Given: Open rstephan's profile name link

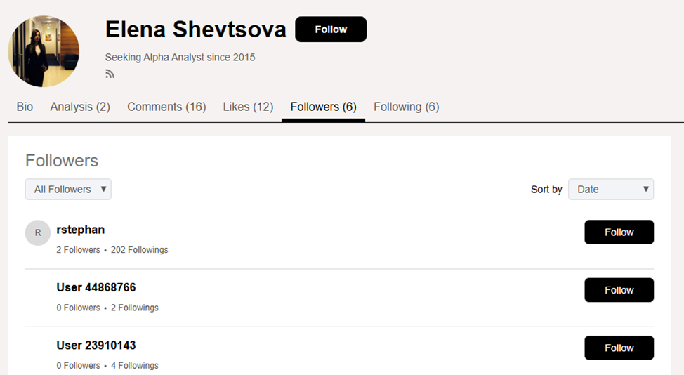Looking at the screenshot, I should pyautogui.click(x=81, y=230).
